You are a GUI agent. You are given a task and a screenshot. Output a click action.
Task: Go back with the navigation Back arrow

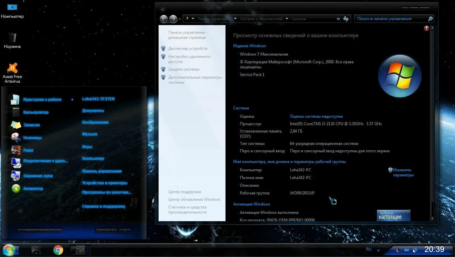tap(164, 19)
